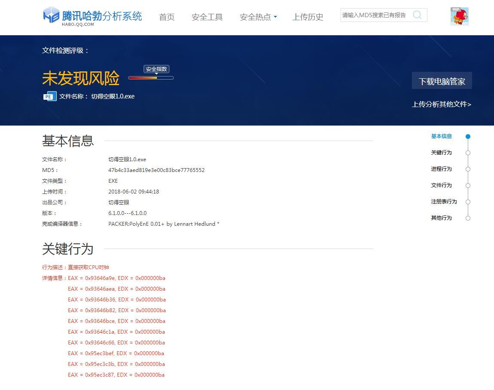Click the 下载电脑管家 button
The width and height of the screenshot is (494, 390).
coord(442,81)
